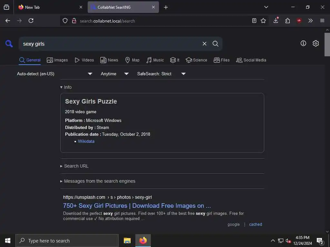The height and width of the screenshot is (247, 330).
Task: Show more tools overflow chevrons
Action: pos(310,21)
